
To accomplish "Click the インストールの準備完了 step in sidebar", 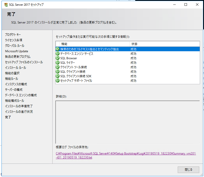I will (x=19, y=106).
